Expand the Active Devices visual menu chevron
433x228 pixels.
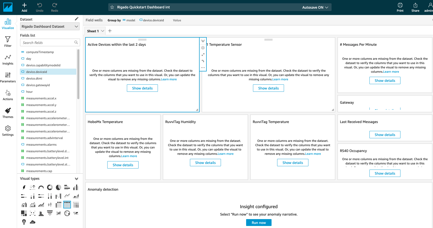203,41
